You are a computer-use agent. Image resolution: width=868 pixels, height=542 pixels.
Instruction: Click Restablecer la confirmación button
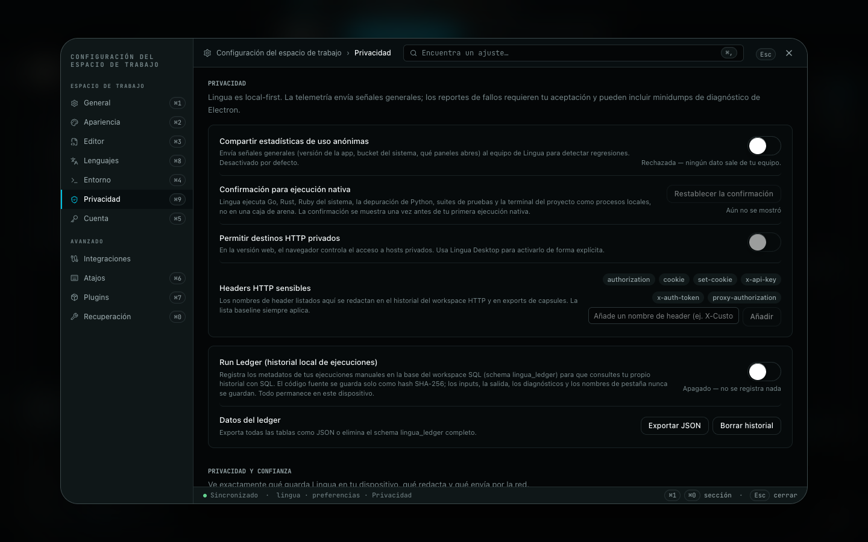pyautogui.click(x=723, y=194)
